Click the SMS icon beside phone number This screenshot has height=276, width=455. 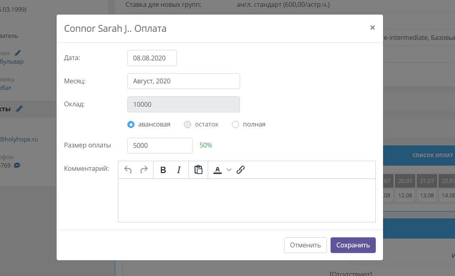[x=17, y=166]
